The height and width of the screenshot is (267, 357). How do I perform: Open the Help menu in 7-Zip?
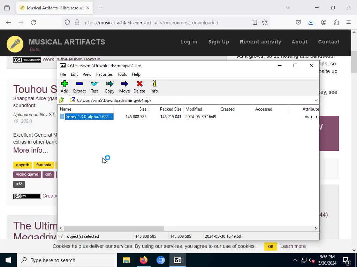point(136,74)
